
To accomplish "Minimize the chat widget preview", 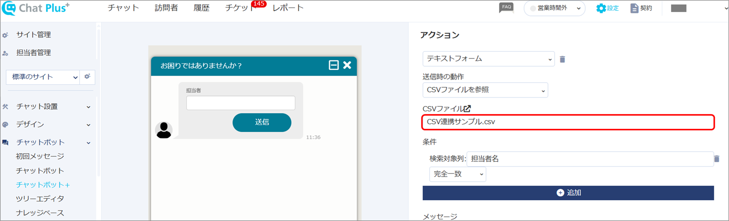I will point(334,65).
